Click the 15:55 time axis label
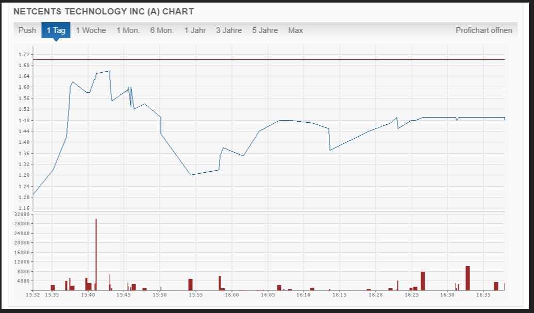Viewport: 534px width, 313px height. (x=196, y=294)
